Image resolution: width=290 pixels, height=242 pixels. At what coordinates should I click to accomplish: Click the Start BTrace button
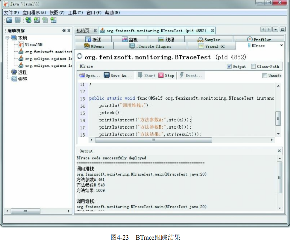[x=146, y=76]
